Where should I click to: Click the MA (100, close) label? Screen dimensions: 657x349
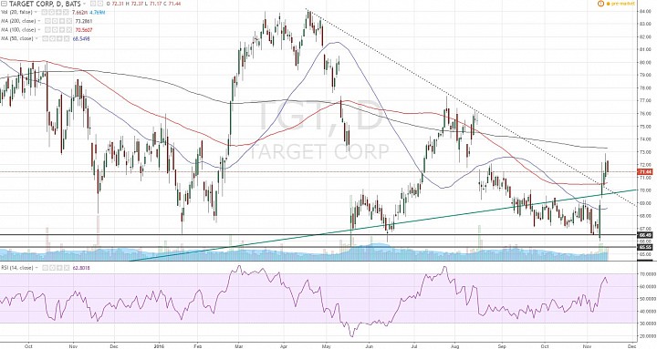18,30
